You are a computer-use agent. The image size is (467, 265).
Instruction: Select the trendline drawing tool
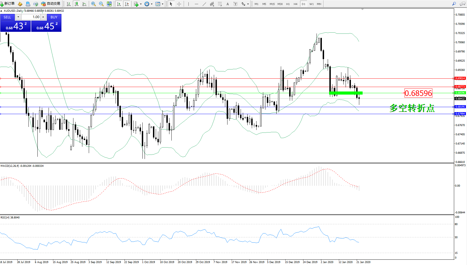click(204, 4)
